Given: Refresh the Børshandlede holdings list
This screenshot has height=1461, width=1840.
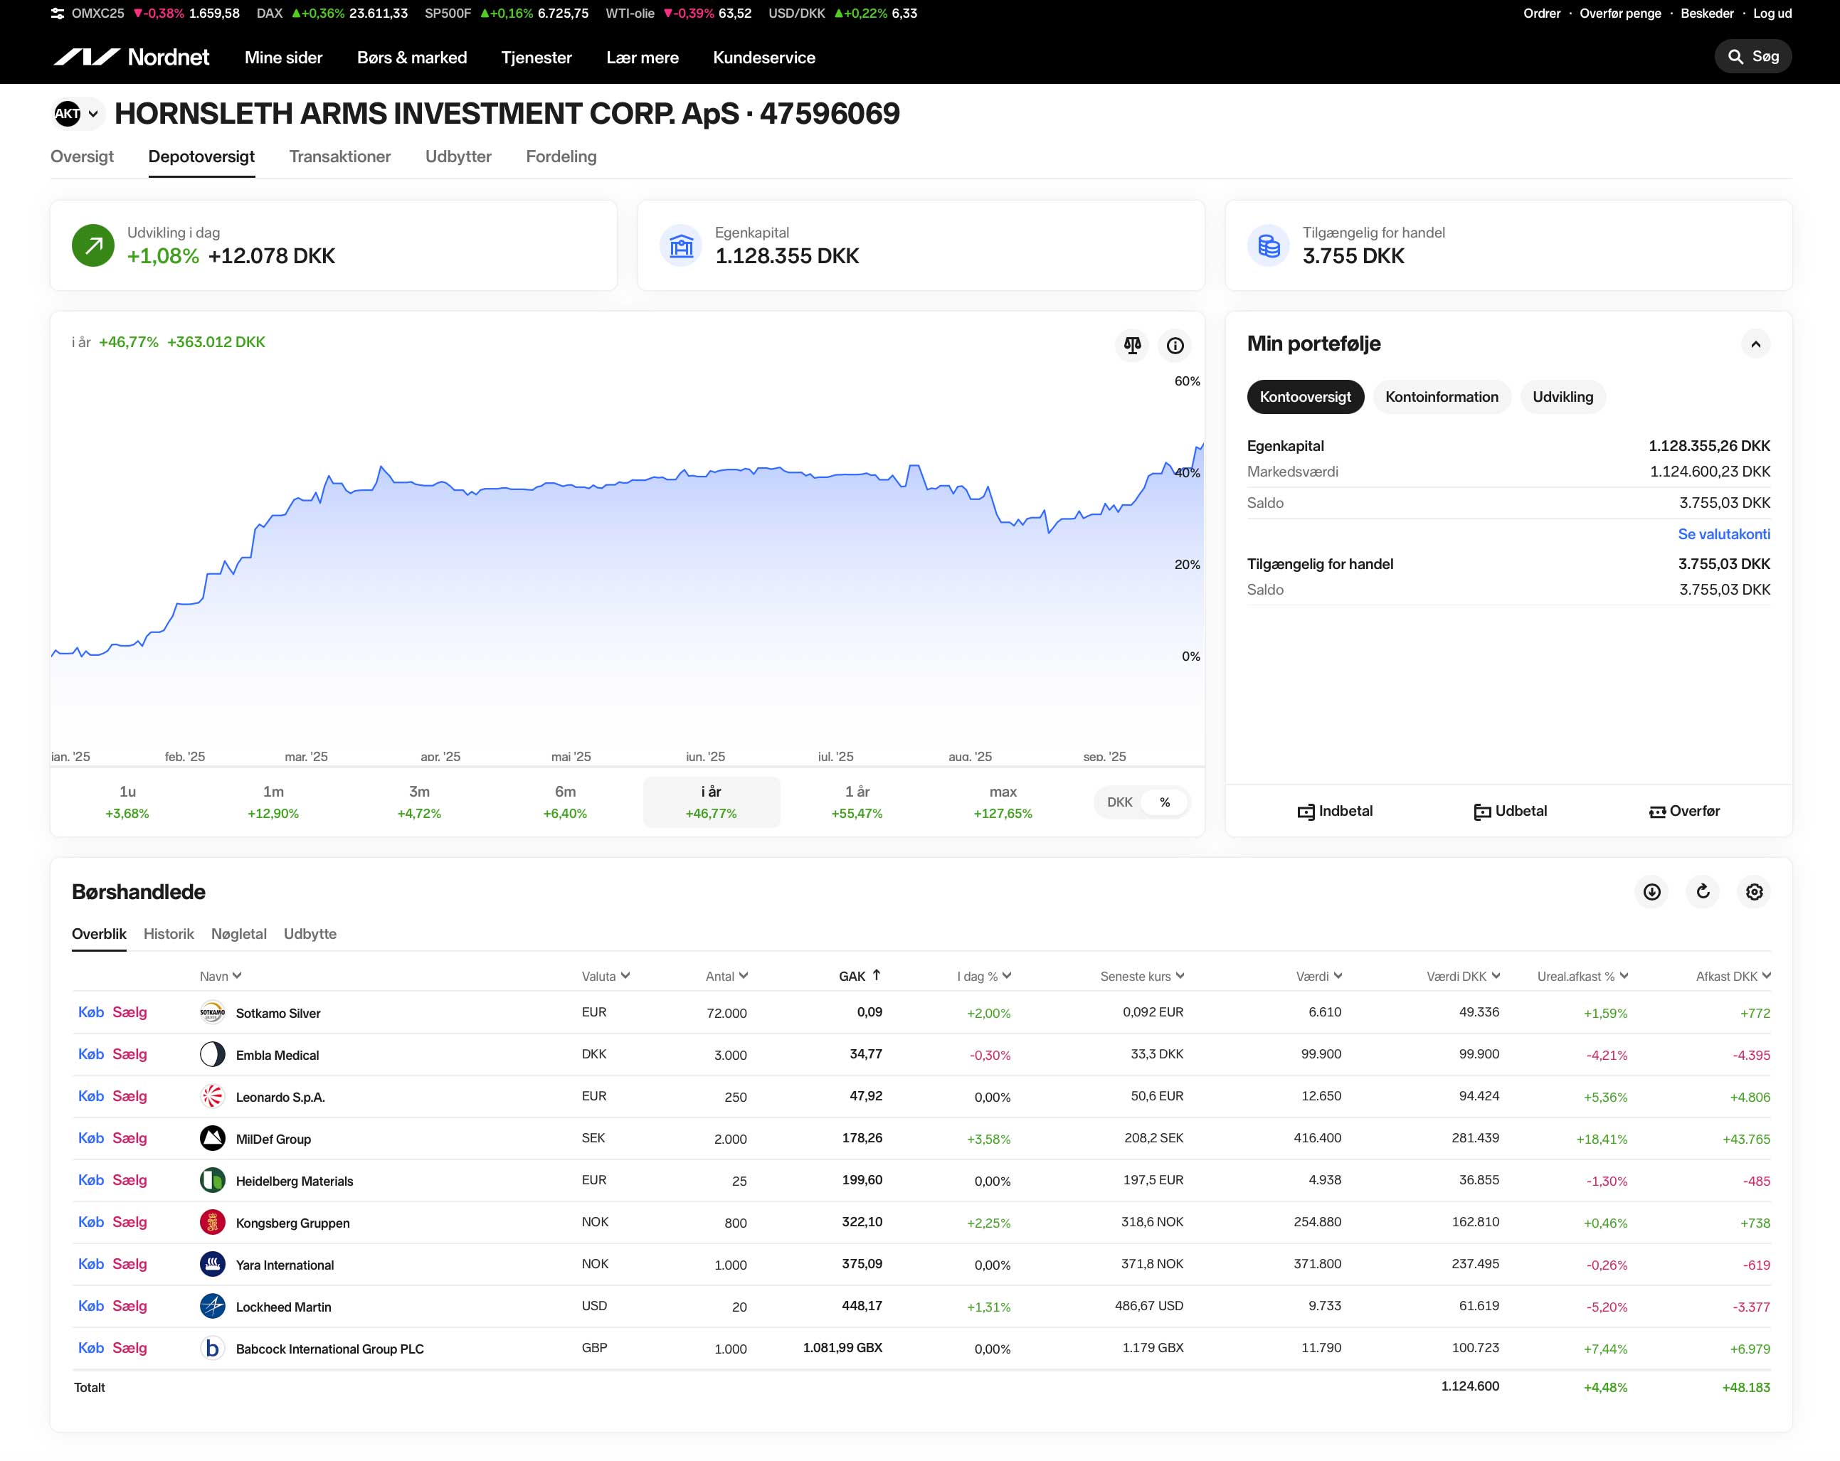Looking at the screenshot, I should 1703,892.
